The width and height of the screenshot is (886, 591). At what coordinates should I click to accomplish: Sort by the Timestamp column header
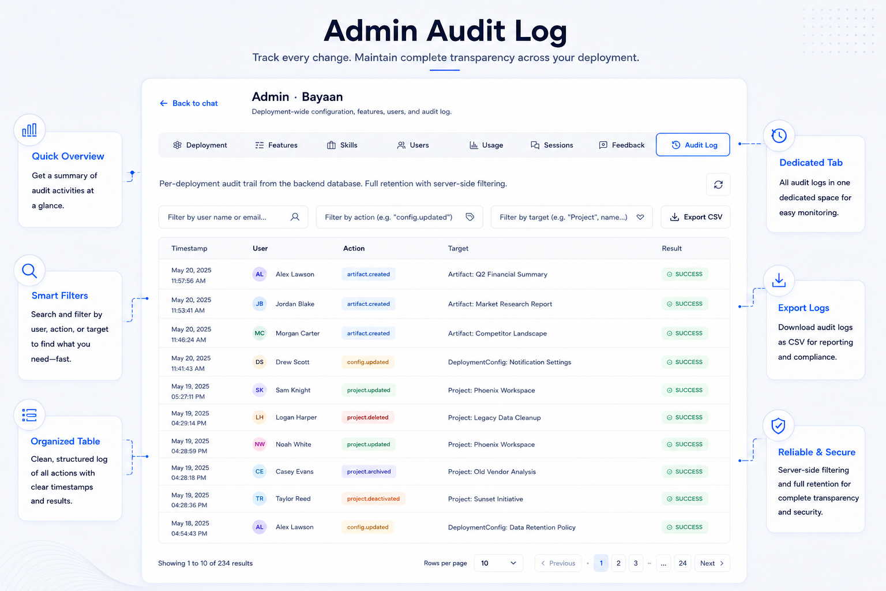189,248
